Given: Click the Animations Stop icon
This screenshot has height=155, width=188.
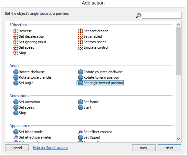Looking at the screenshot, I should (16, 113).
